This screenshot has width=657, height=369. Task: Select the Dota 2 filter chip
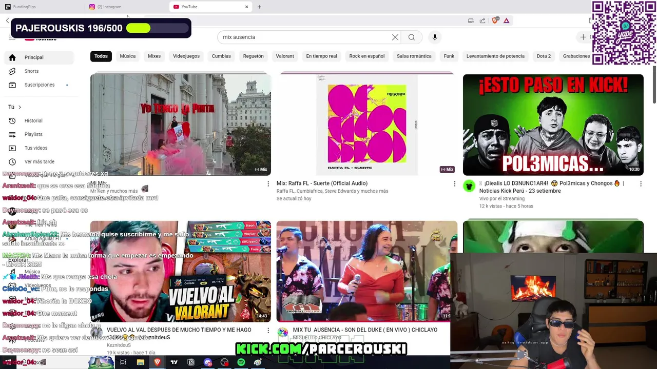[544, 56]
